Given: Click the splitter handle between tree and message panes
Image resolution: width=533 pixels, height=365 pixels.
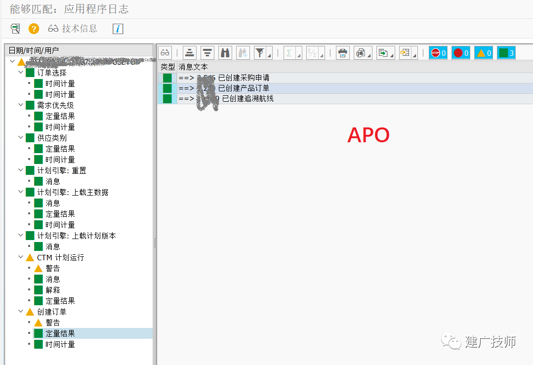Looking at the screenshot, I should click(x=155, y=243).
